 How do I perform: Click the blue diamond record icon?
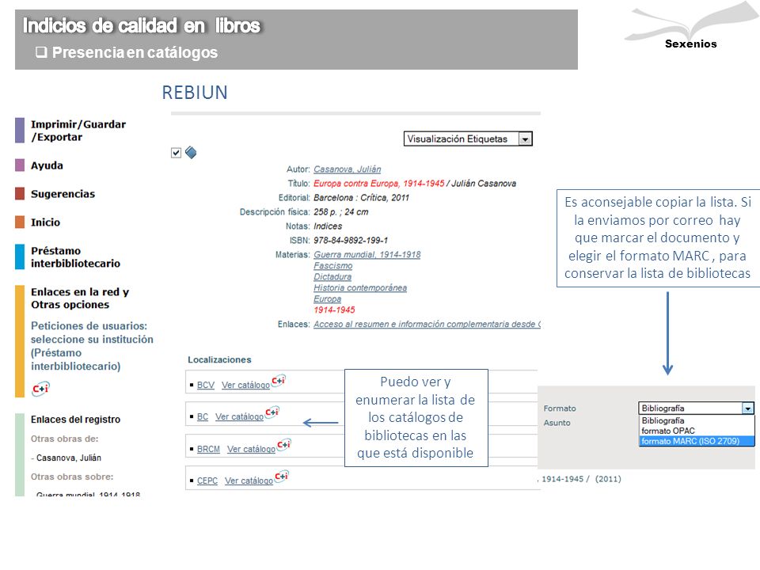(191, 153)
